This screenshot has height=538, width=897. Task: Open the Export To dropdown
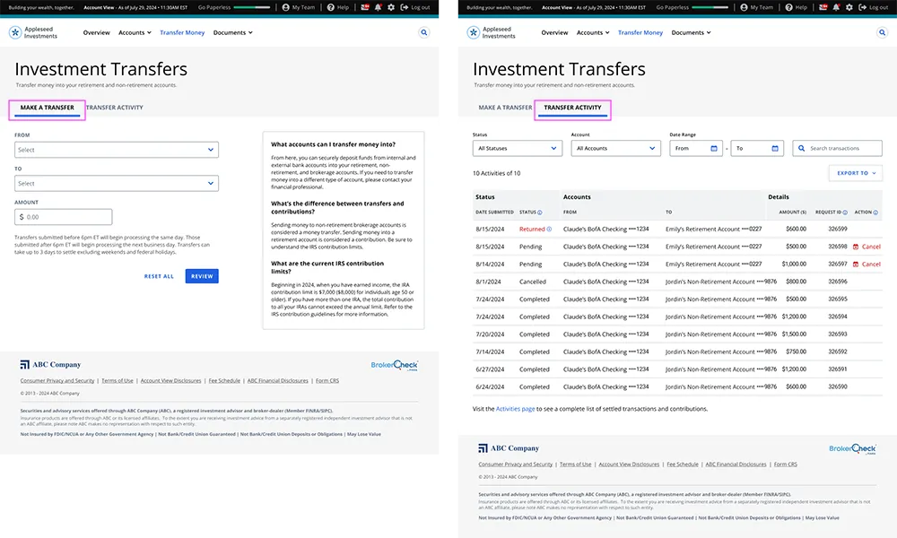(856, 173)
